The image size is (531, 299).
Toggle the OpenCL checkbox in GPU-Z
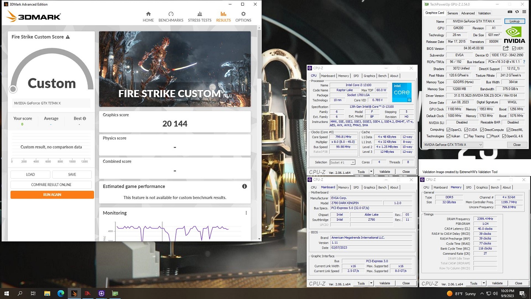[x=448, y=130]
